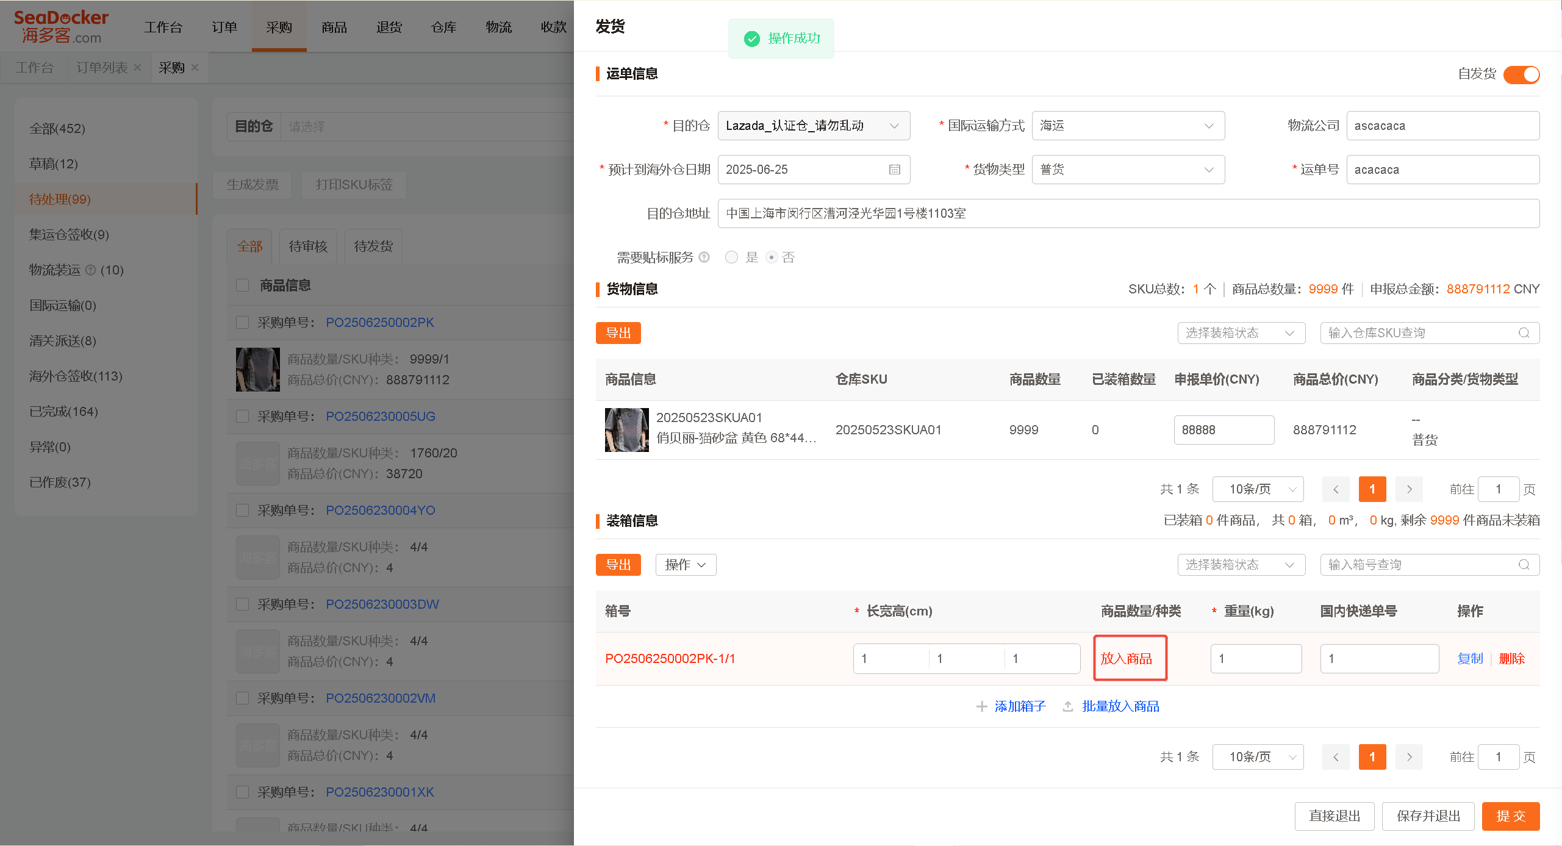Open product thumbnail of order PO2506250002PK
Image resolution: width=1562 pixels, height=846 pixels.
pyautogui.click(x=258, y=370)
